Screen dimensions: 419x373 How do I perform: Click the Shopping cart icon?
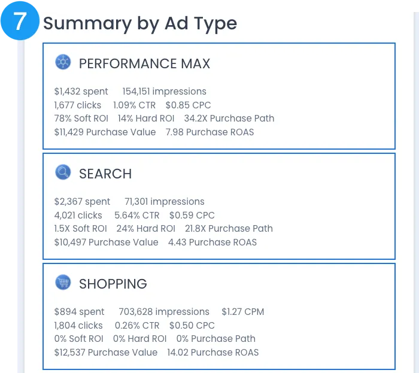63,283
